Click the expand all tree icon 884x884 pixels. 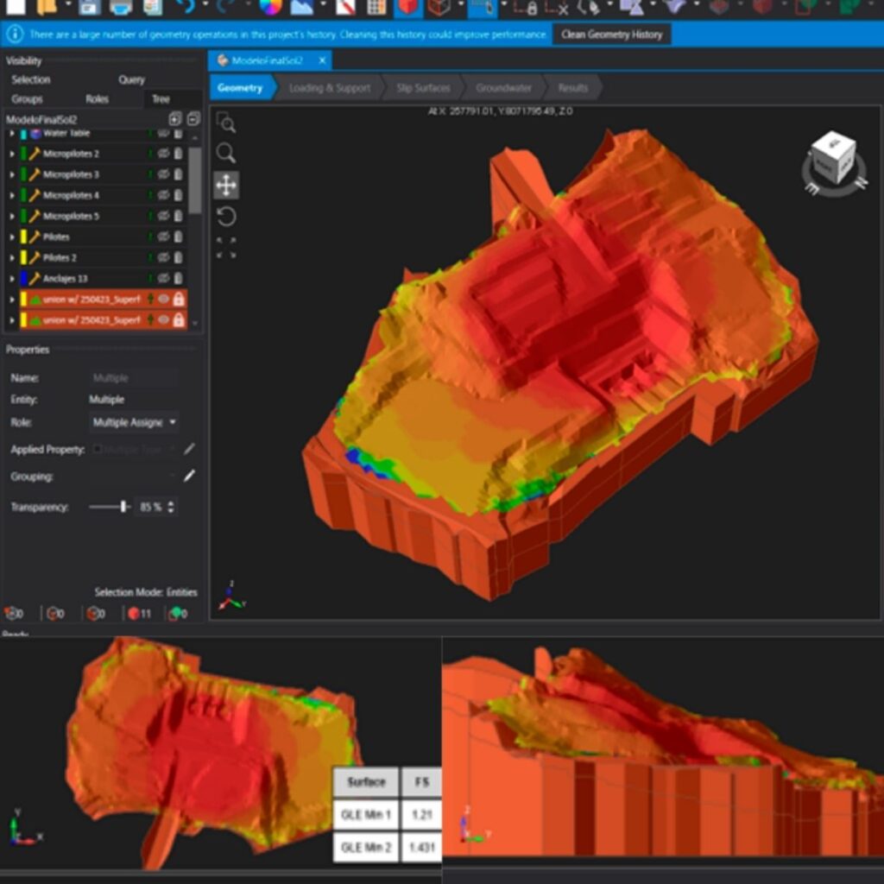click(x=175, y=119)
